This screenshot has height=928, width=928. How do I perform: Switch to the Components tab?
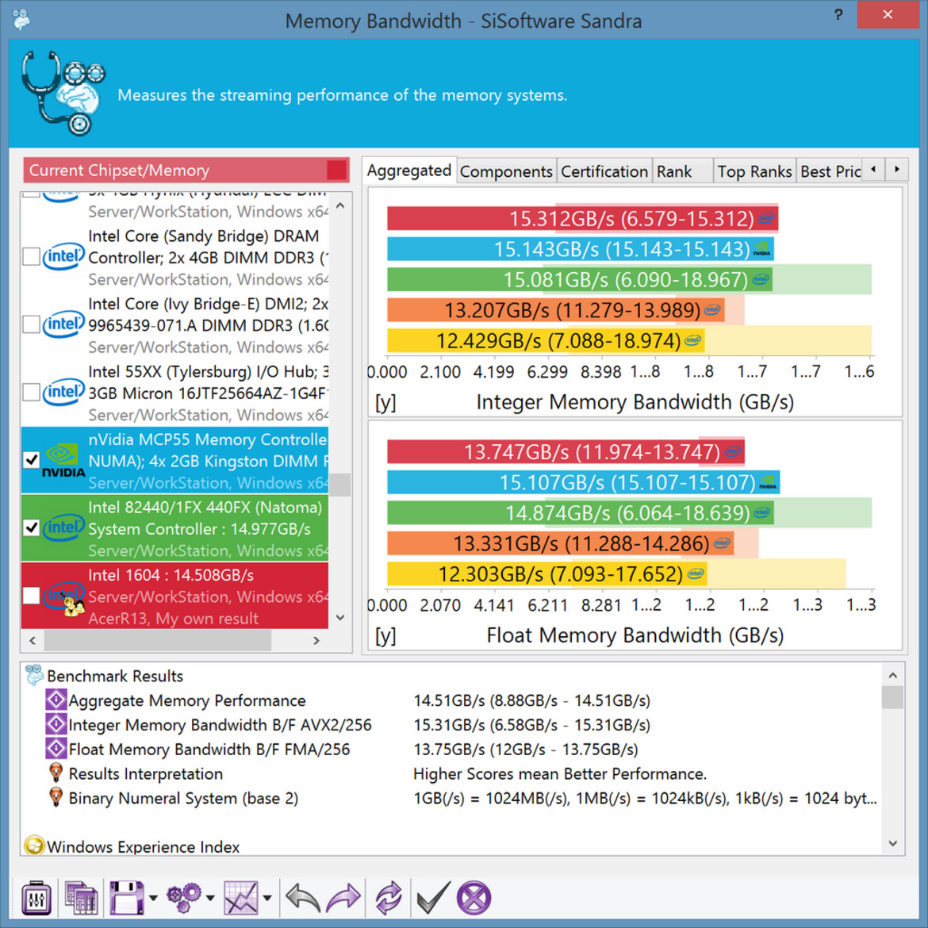point(506,171)
